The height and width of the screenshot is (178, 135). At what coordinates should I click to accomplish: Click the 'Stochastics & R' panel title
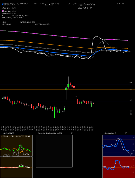(110, 133)
